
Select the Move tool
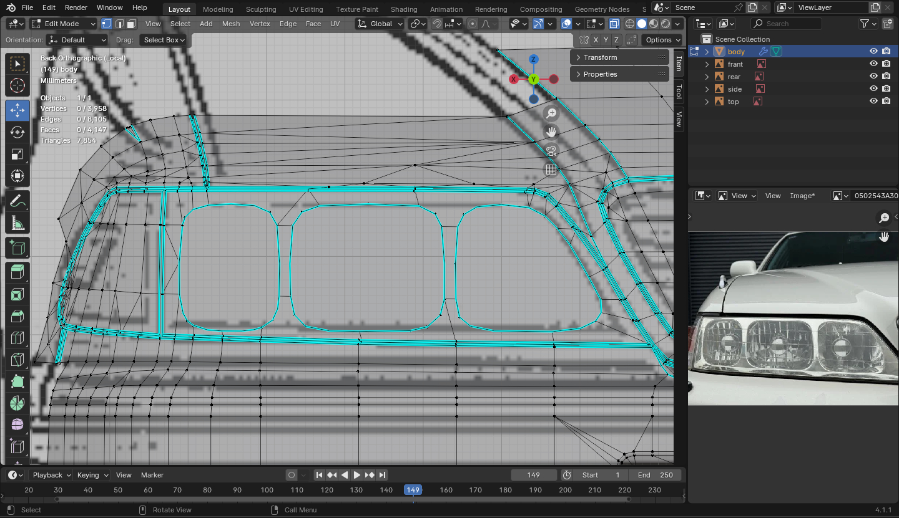17,110
